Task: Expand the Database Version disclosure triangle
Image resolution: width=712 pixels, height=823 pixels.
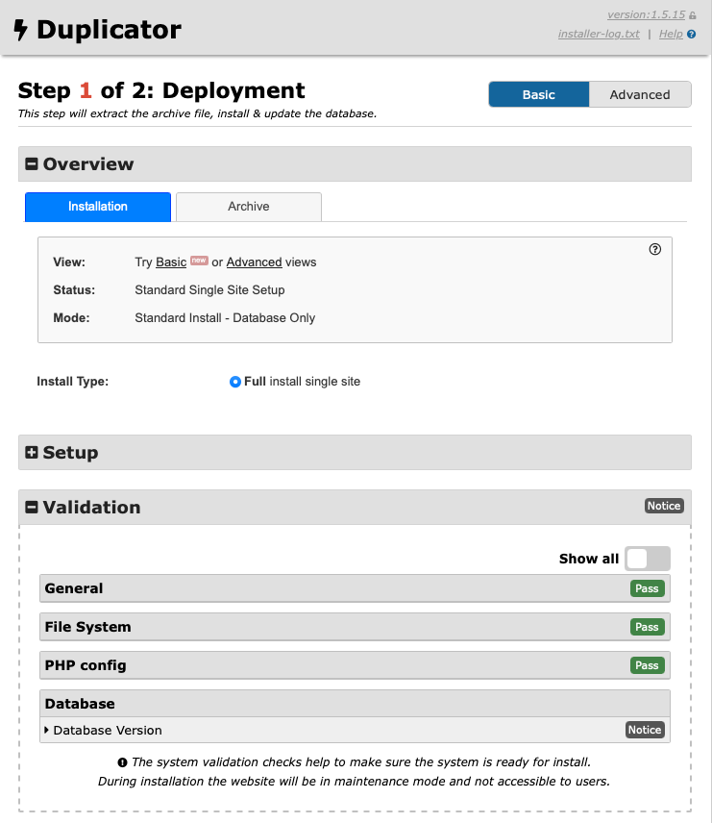Action: [47, 731]
